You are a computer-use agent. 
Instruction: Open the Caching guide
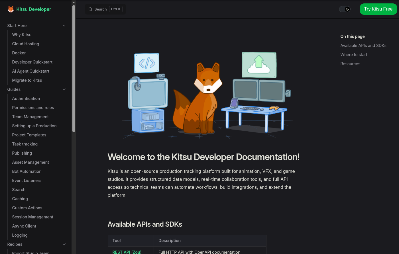(20, 199)
